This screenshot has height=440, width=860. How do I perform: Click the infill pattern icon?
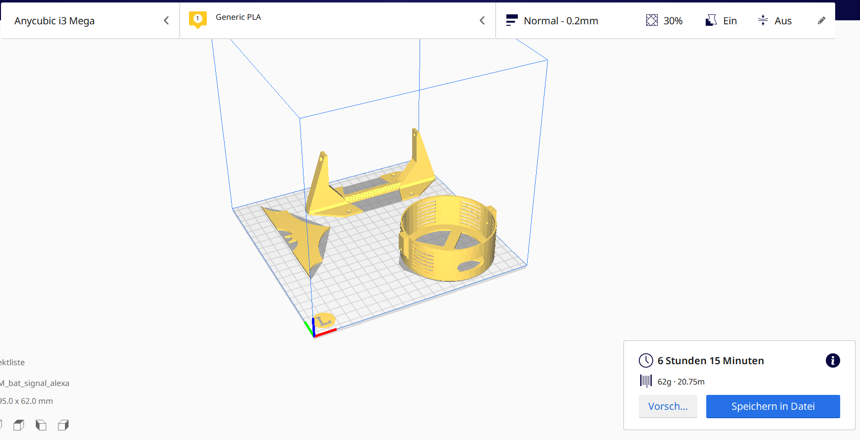652,20
